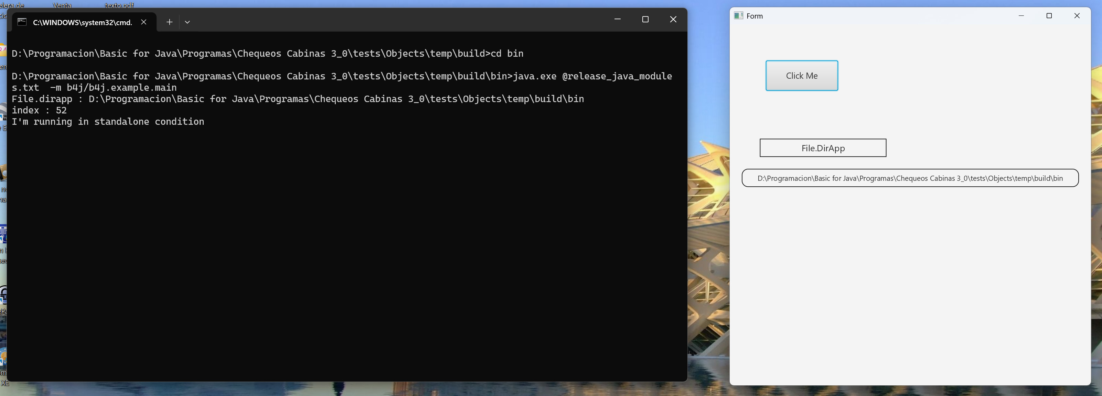Expand the terminal profiles dropdown chevron

(x=188, y=22)
